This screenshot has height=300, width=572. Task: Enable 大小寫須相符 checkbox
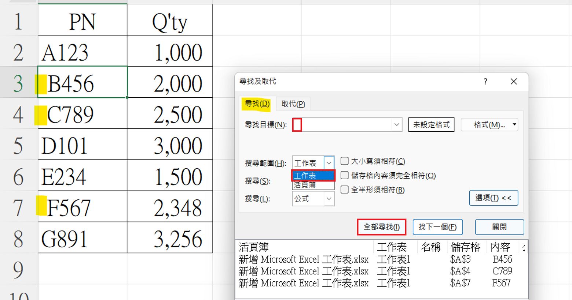(345, 161)
